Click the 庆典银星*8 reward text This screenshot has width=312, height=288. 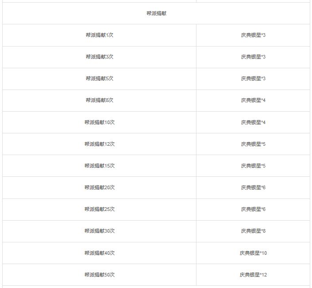253,231
